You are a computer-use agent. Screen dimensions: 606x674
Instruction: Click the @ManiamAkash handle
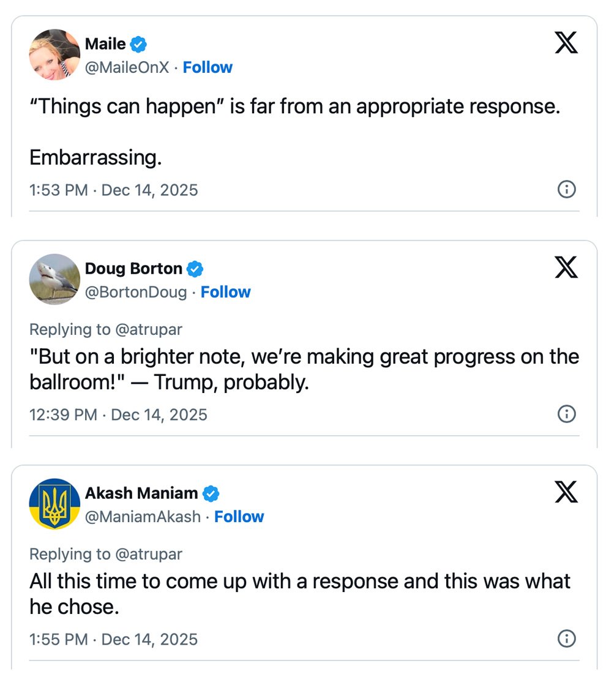(x=143, y=517)
